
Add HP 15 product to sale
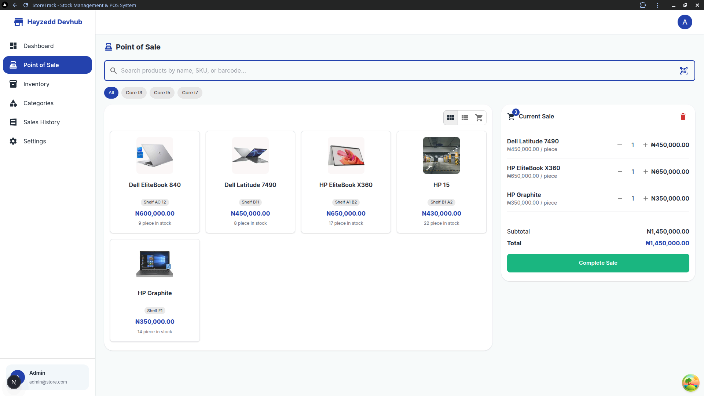pos(441,182)
